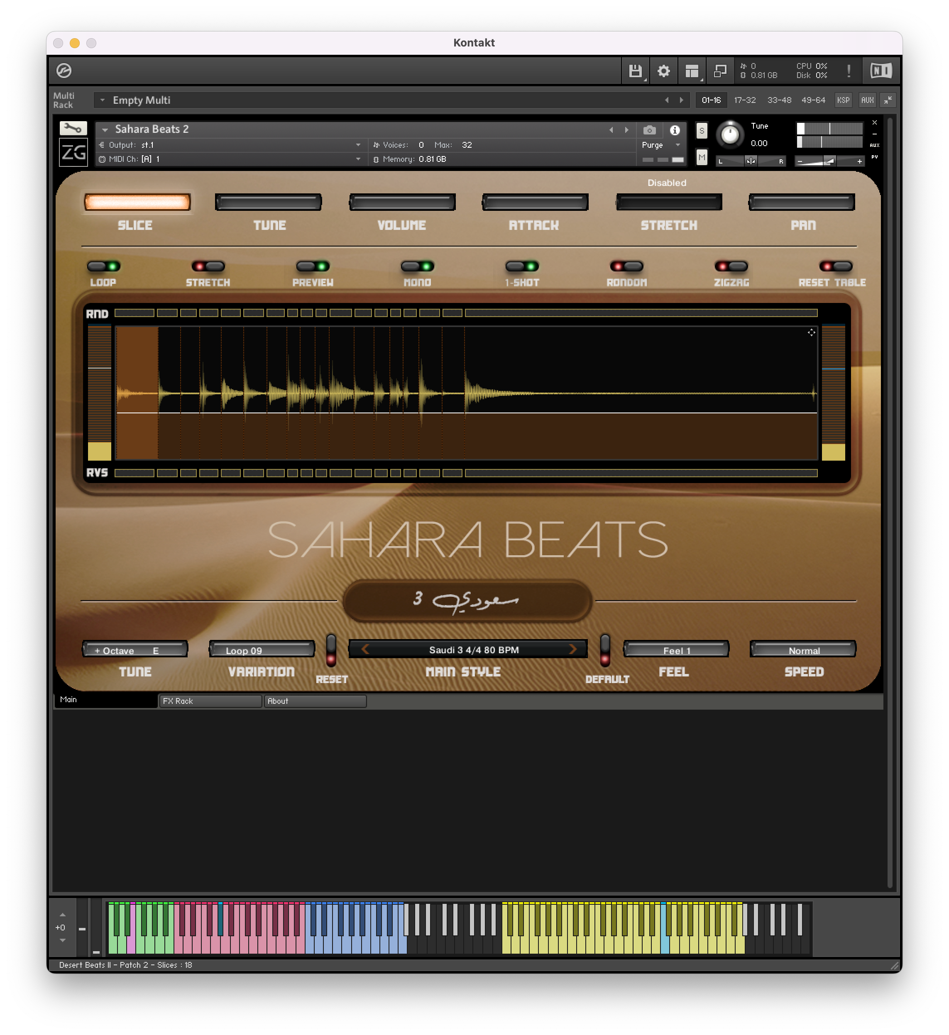Open the Feel 1 dropdown

676,649
